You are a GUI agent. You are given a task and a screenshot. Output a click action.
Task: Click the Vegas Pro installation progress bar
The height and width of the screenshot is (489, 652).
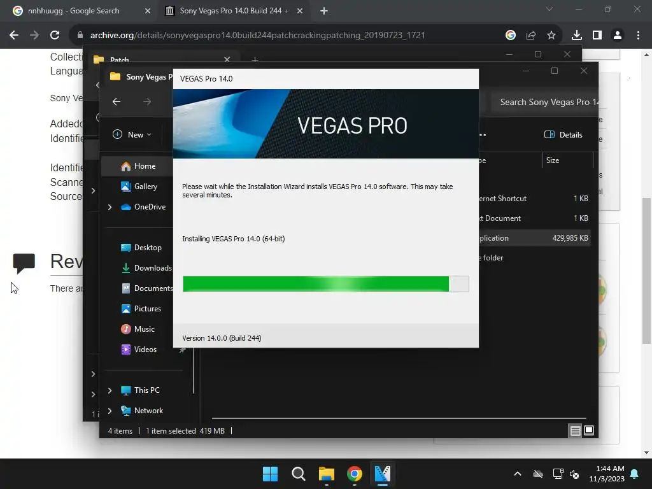[326, 284]
